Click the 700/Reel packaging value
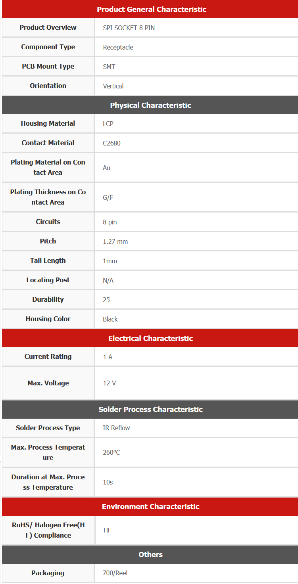The width and height of the screenshot is (298, 584). (x=115, y=573)
